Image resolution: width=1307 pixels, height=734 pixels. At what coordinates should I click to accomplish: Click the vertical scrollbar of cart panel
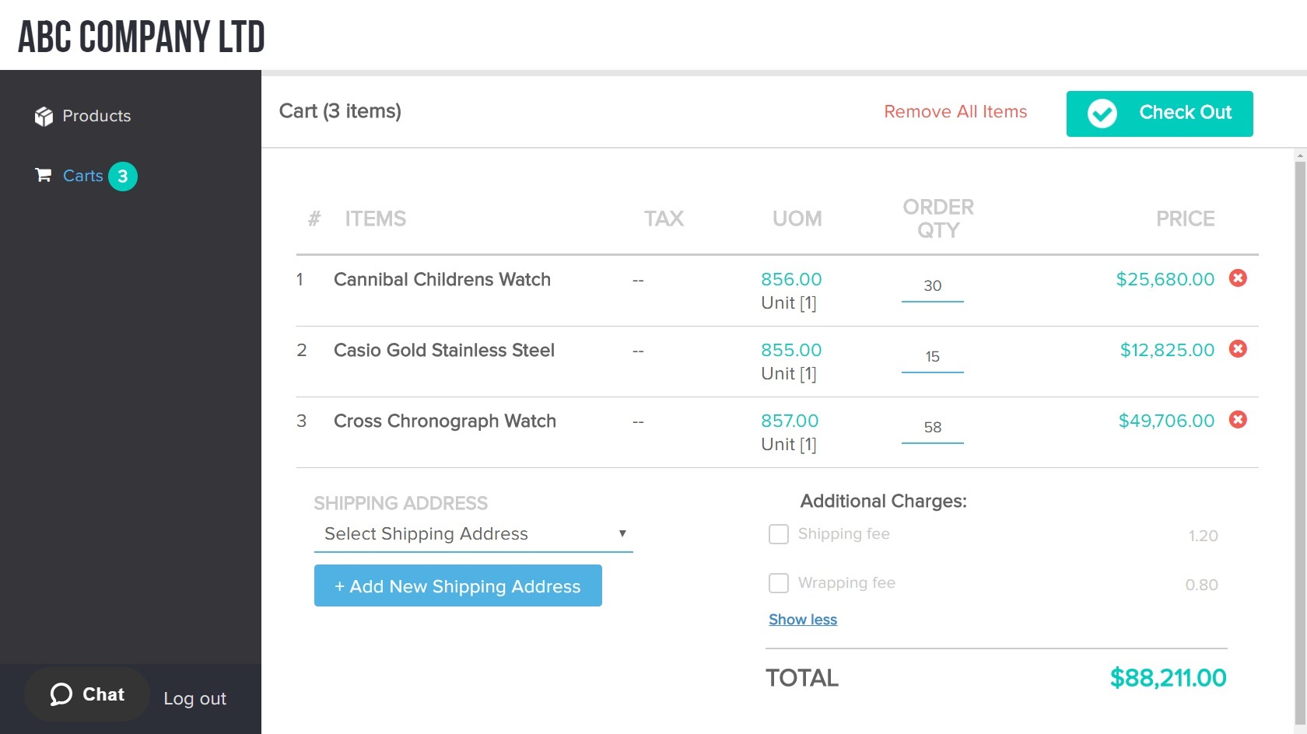1300,435
